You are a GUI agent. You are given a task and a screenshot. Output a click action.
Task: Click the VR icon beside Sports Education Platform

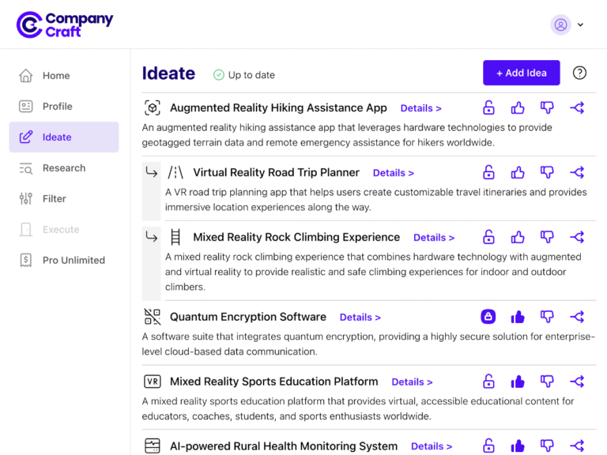pyautogui.click(x=153, y=382)
